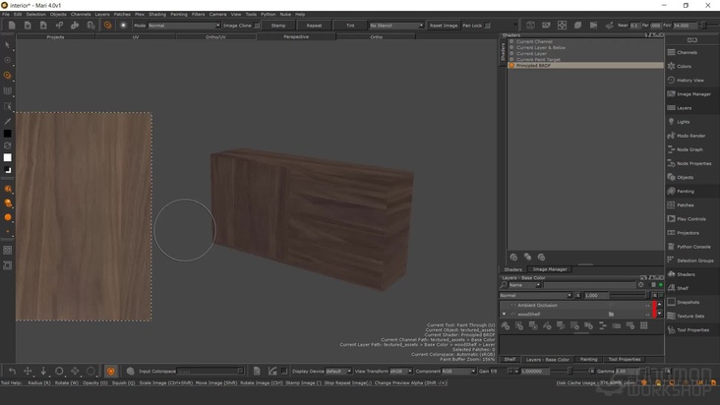Open the Channels menu

tap(81, 14)
